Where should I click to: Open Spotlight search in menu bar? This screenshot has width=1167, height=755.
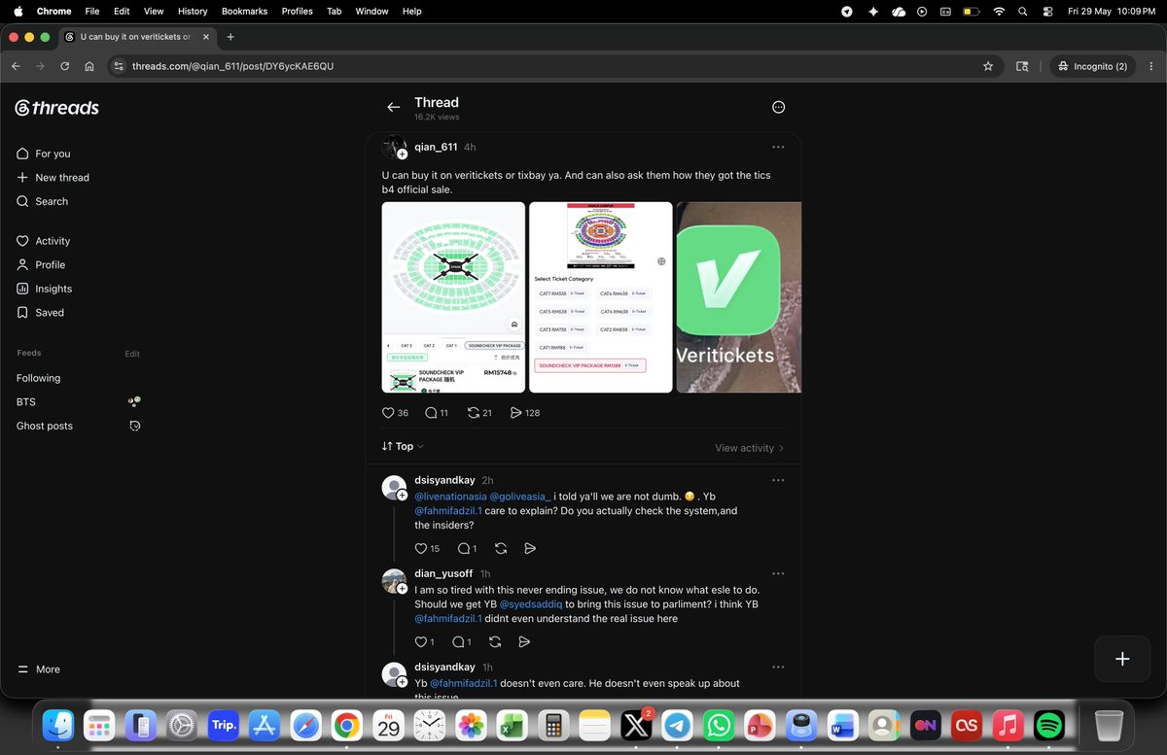(1022, 11)
